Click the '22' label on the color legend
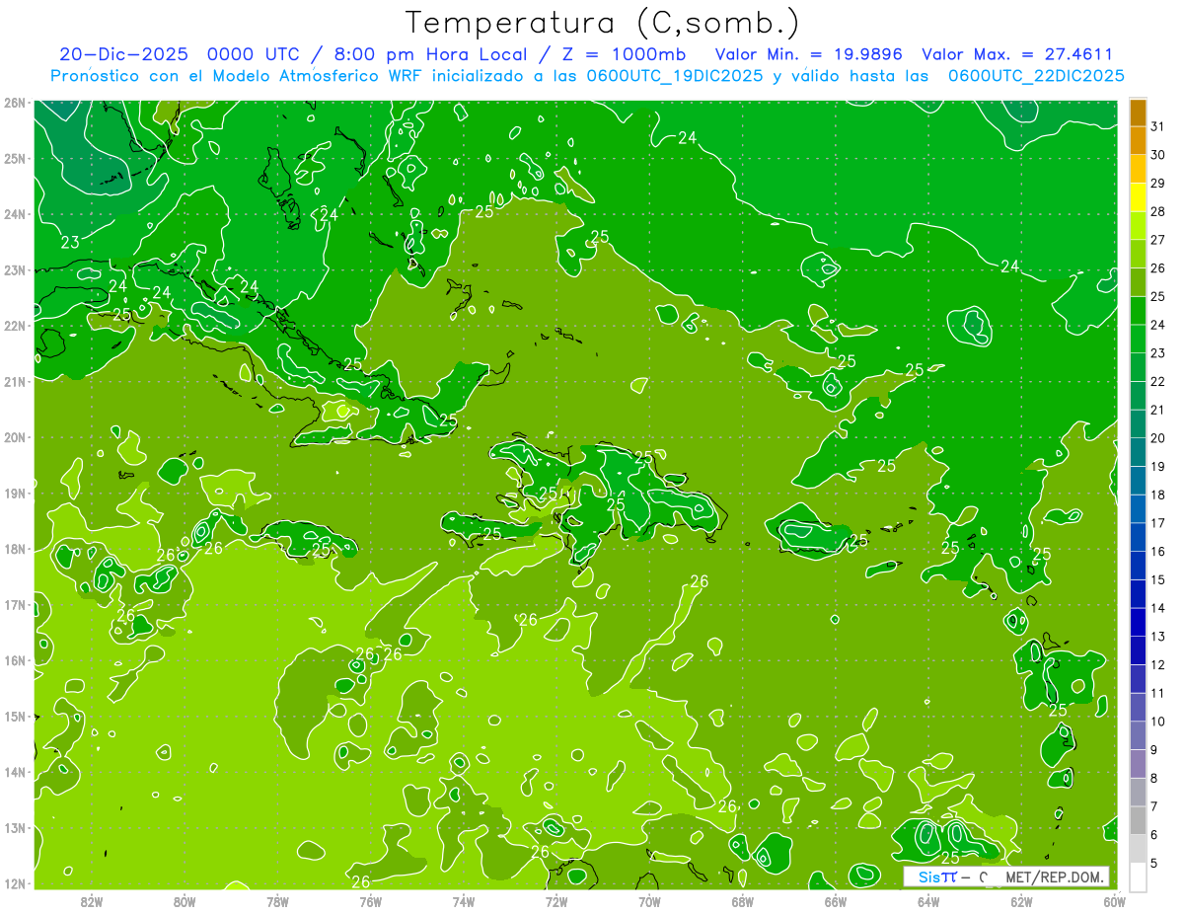The image size is (1184, 915). pos(1157,382)
